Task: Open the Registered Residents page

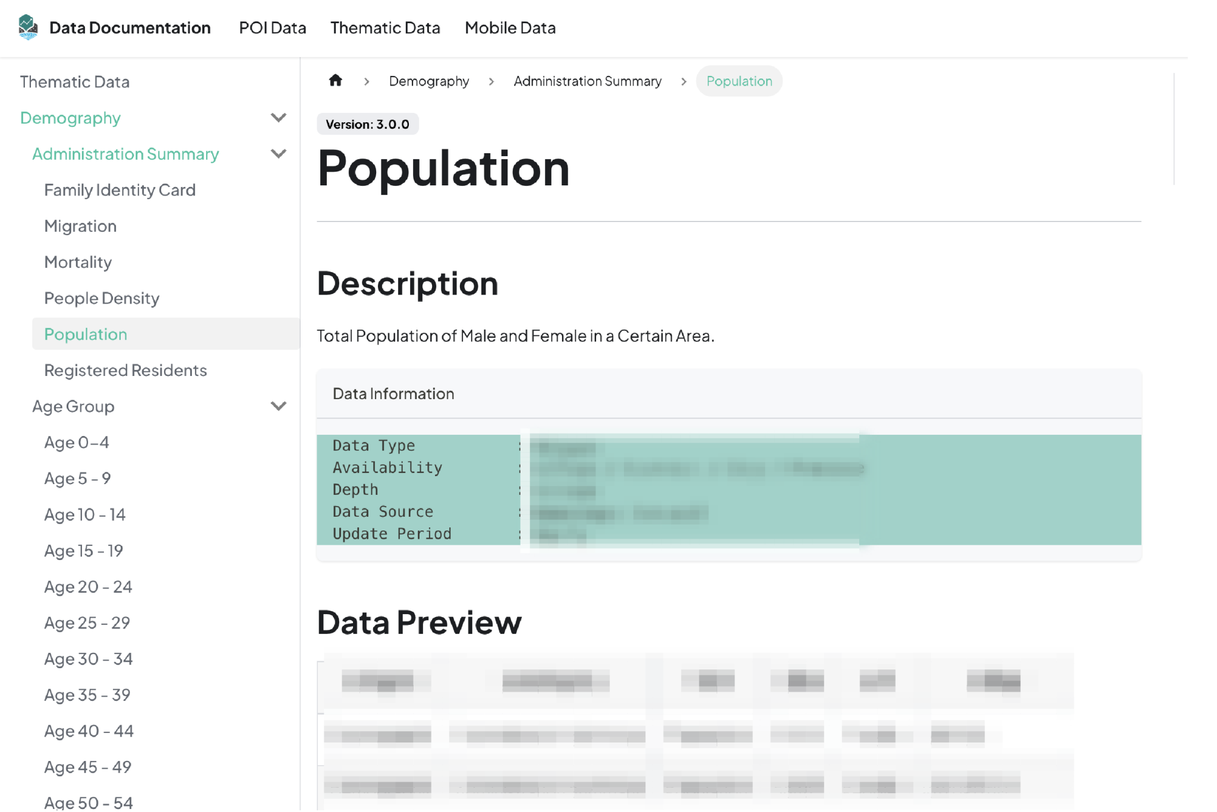Action: coord(125,370)
